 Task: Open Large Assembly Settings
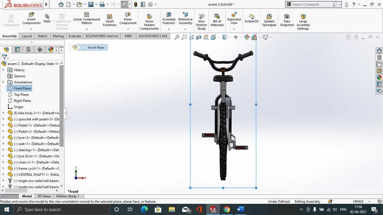(x=303, y=22)
